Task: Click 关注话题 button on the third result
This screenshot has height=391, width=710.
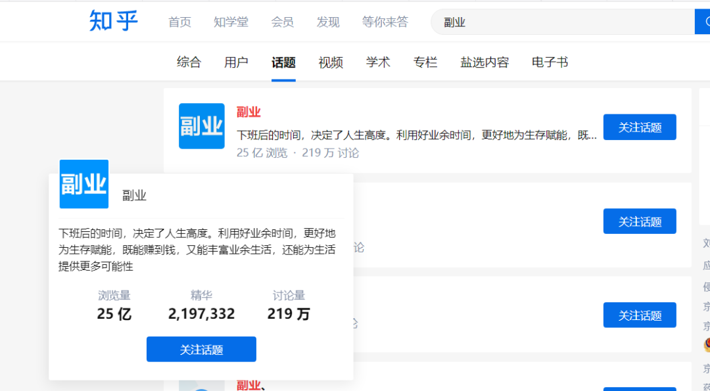Action: [640, 315]
